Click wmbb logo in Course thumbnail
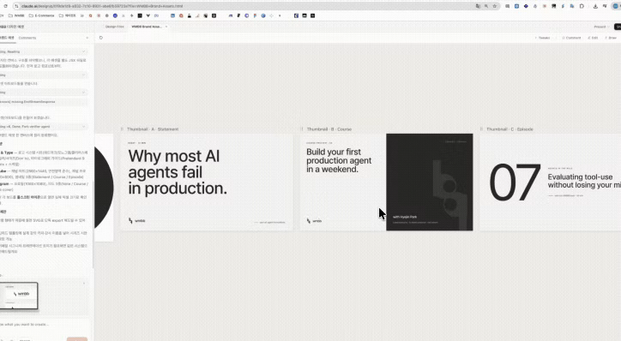The image size is (621, 341). pos(315,221)
